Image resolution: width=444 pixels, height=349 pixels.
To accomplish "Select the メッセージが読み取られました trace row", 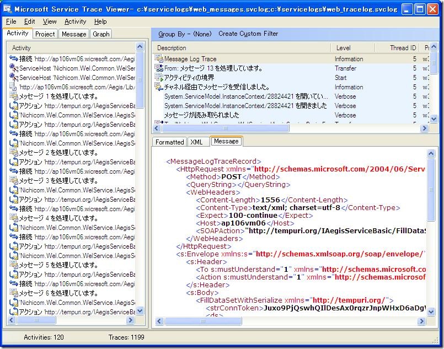I will tap(291, 115).
